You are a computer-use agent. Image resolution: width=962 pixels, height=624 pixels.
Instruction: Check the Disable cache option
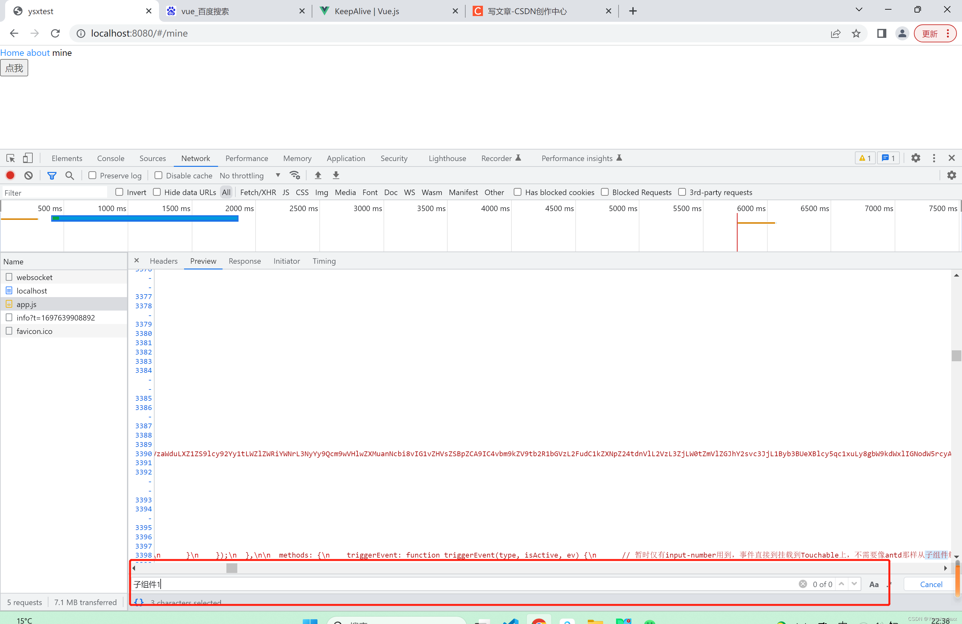coord(158,175)
